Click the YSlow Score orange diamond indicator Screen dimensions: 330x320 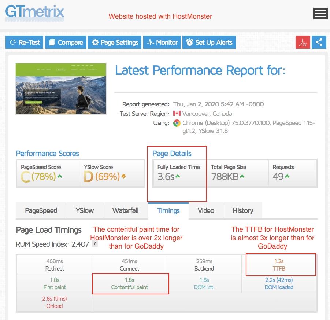click(x=124, y=176)
